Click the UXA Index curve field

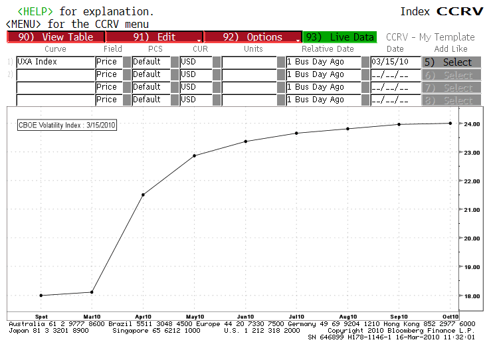coord(56,62)
